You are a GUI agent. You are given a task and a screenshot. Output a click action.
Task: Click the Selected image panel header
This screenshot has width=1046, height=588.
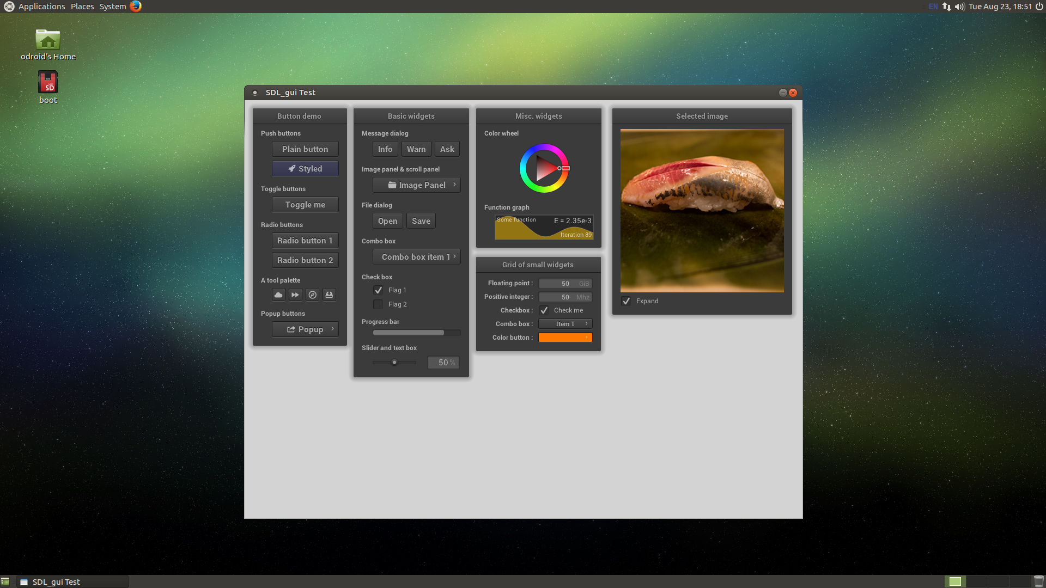(x=702, y=116)
